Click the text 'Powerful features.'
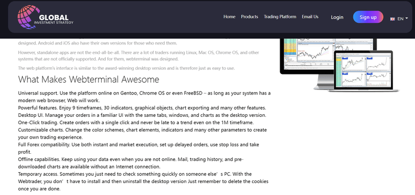The height and width of the screenshot is (195, 415). pos(38,108)
